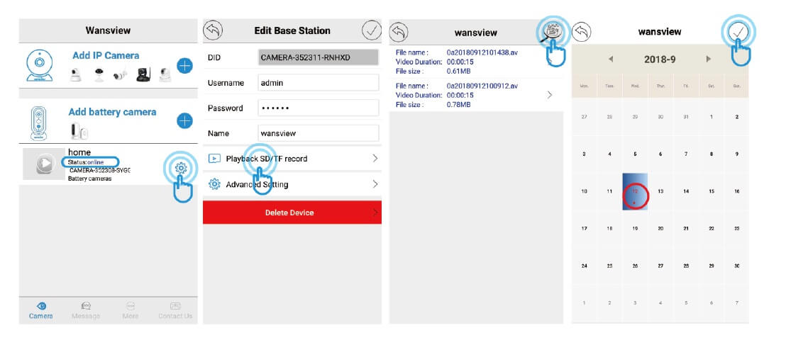Confirm calendar date with top checkmark
Screen dimensions: 786x340
(x=737, y=32)
